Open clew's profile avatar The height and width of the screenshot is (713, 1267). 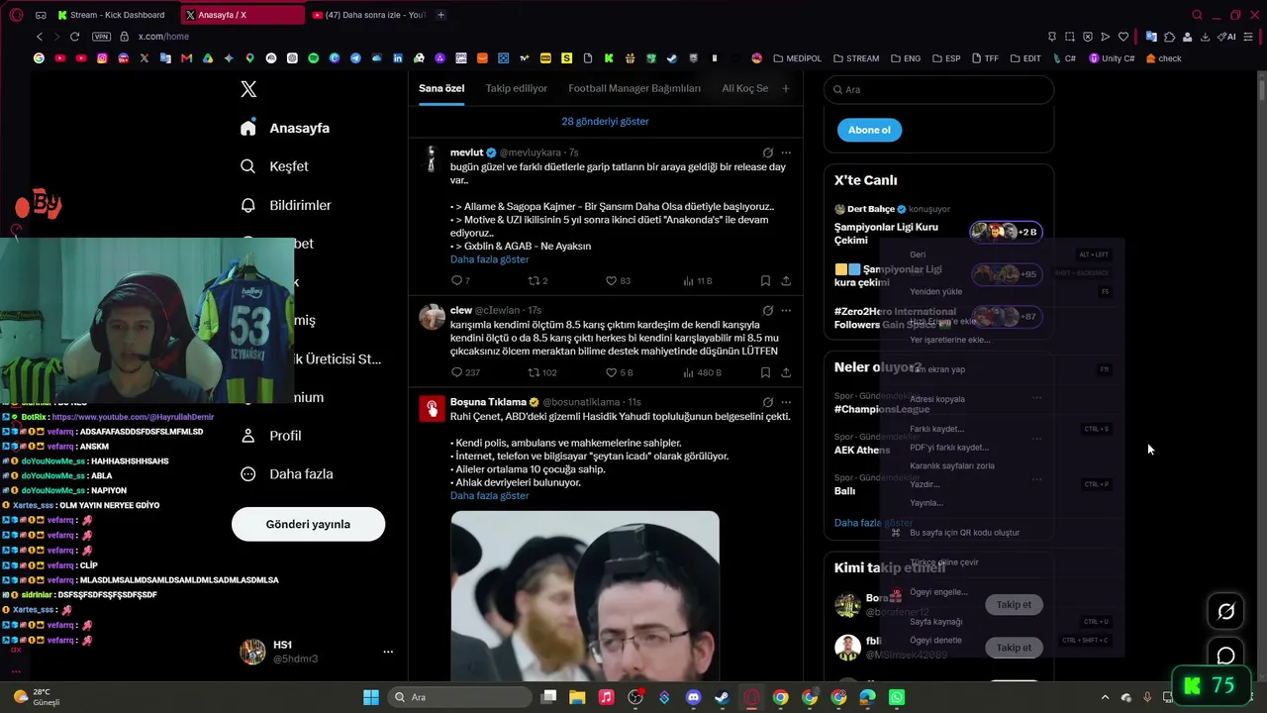pos(432,316)
